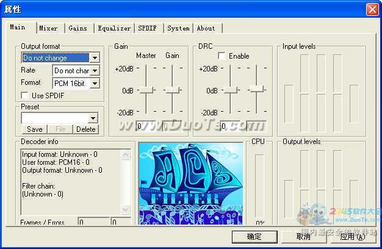Viewport: 382px width, 249px height.
Task: Click the Gain slider handle
Action: click(173, 90)
